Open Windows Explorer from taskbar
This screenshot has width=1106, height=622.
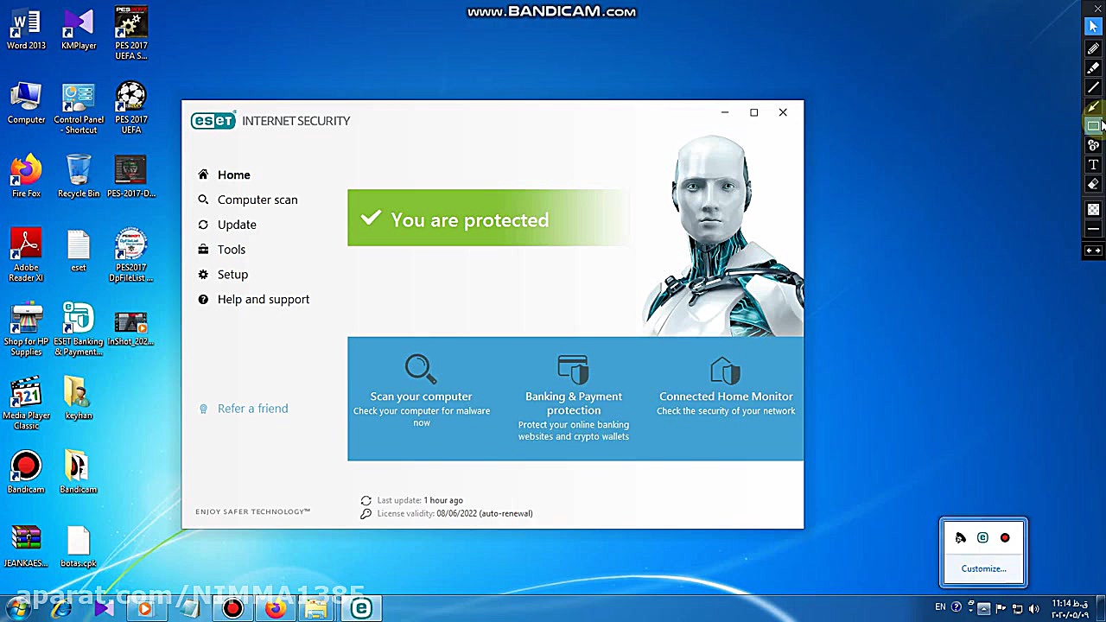coord(316,609)
